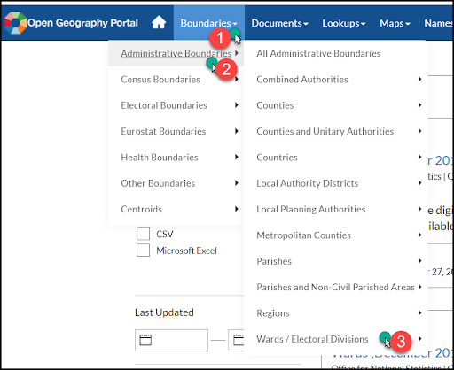Expand arrow beside Electoral Boundaries

pyautogui.click(x=237, y=105)
